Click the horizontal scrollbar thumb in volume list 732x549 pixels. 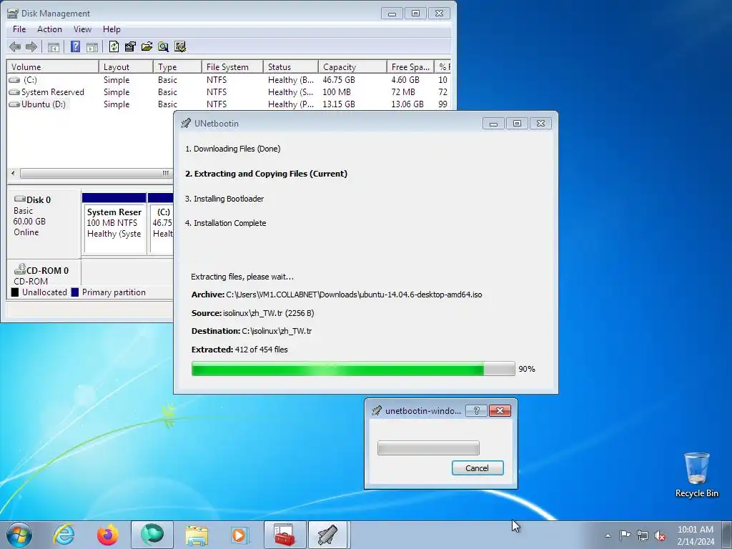[x=97, y=173]
